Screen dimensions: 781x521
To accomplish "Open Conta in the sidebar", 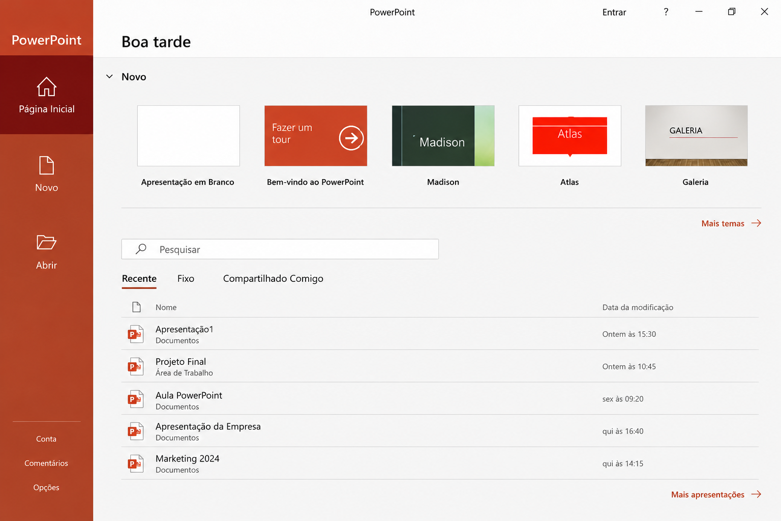I will pyautogui.click(x=46, y=439).
